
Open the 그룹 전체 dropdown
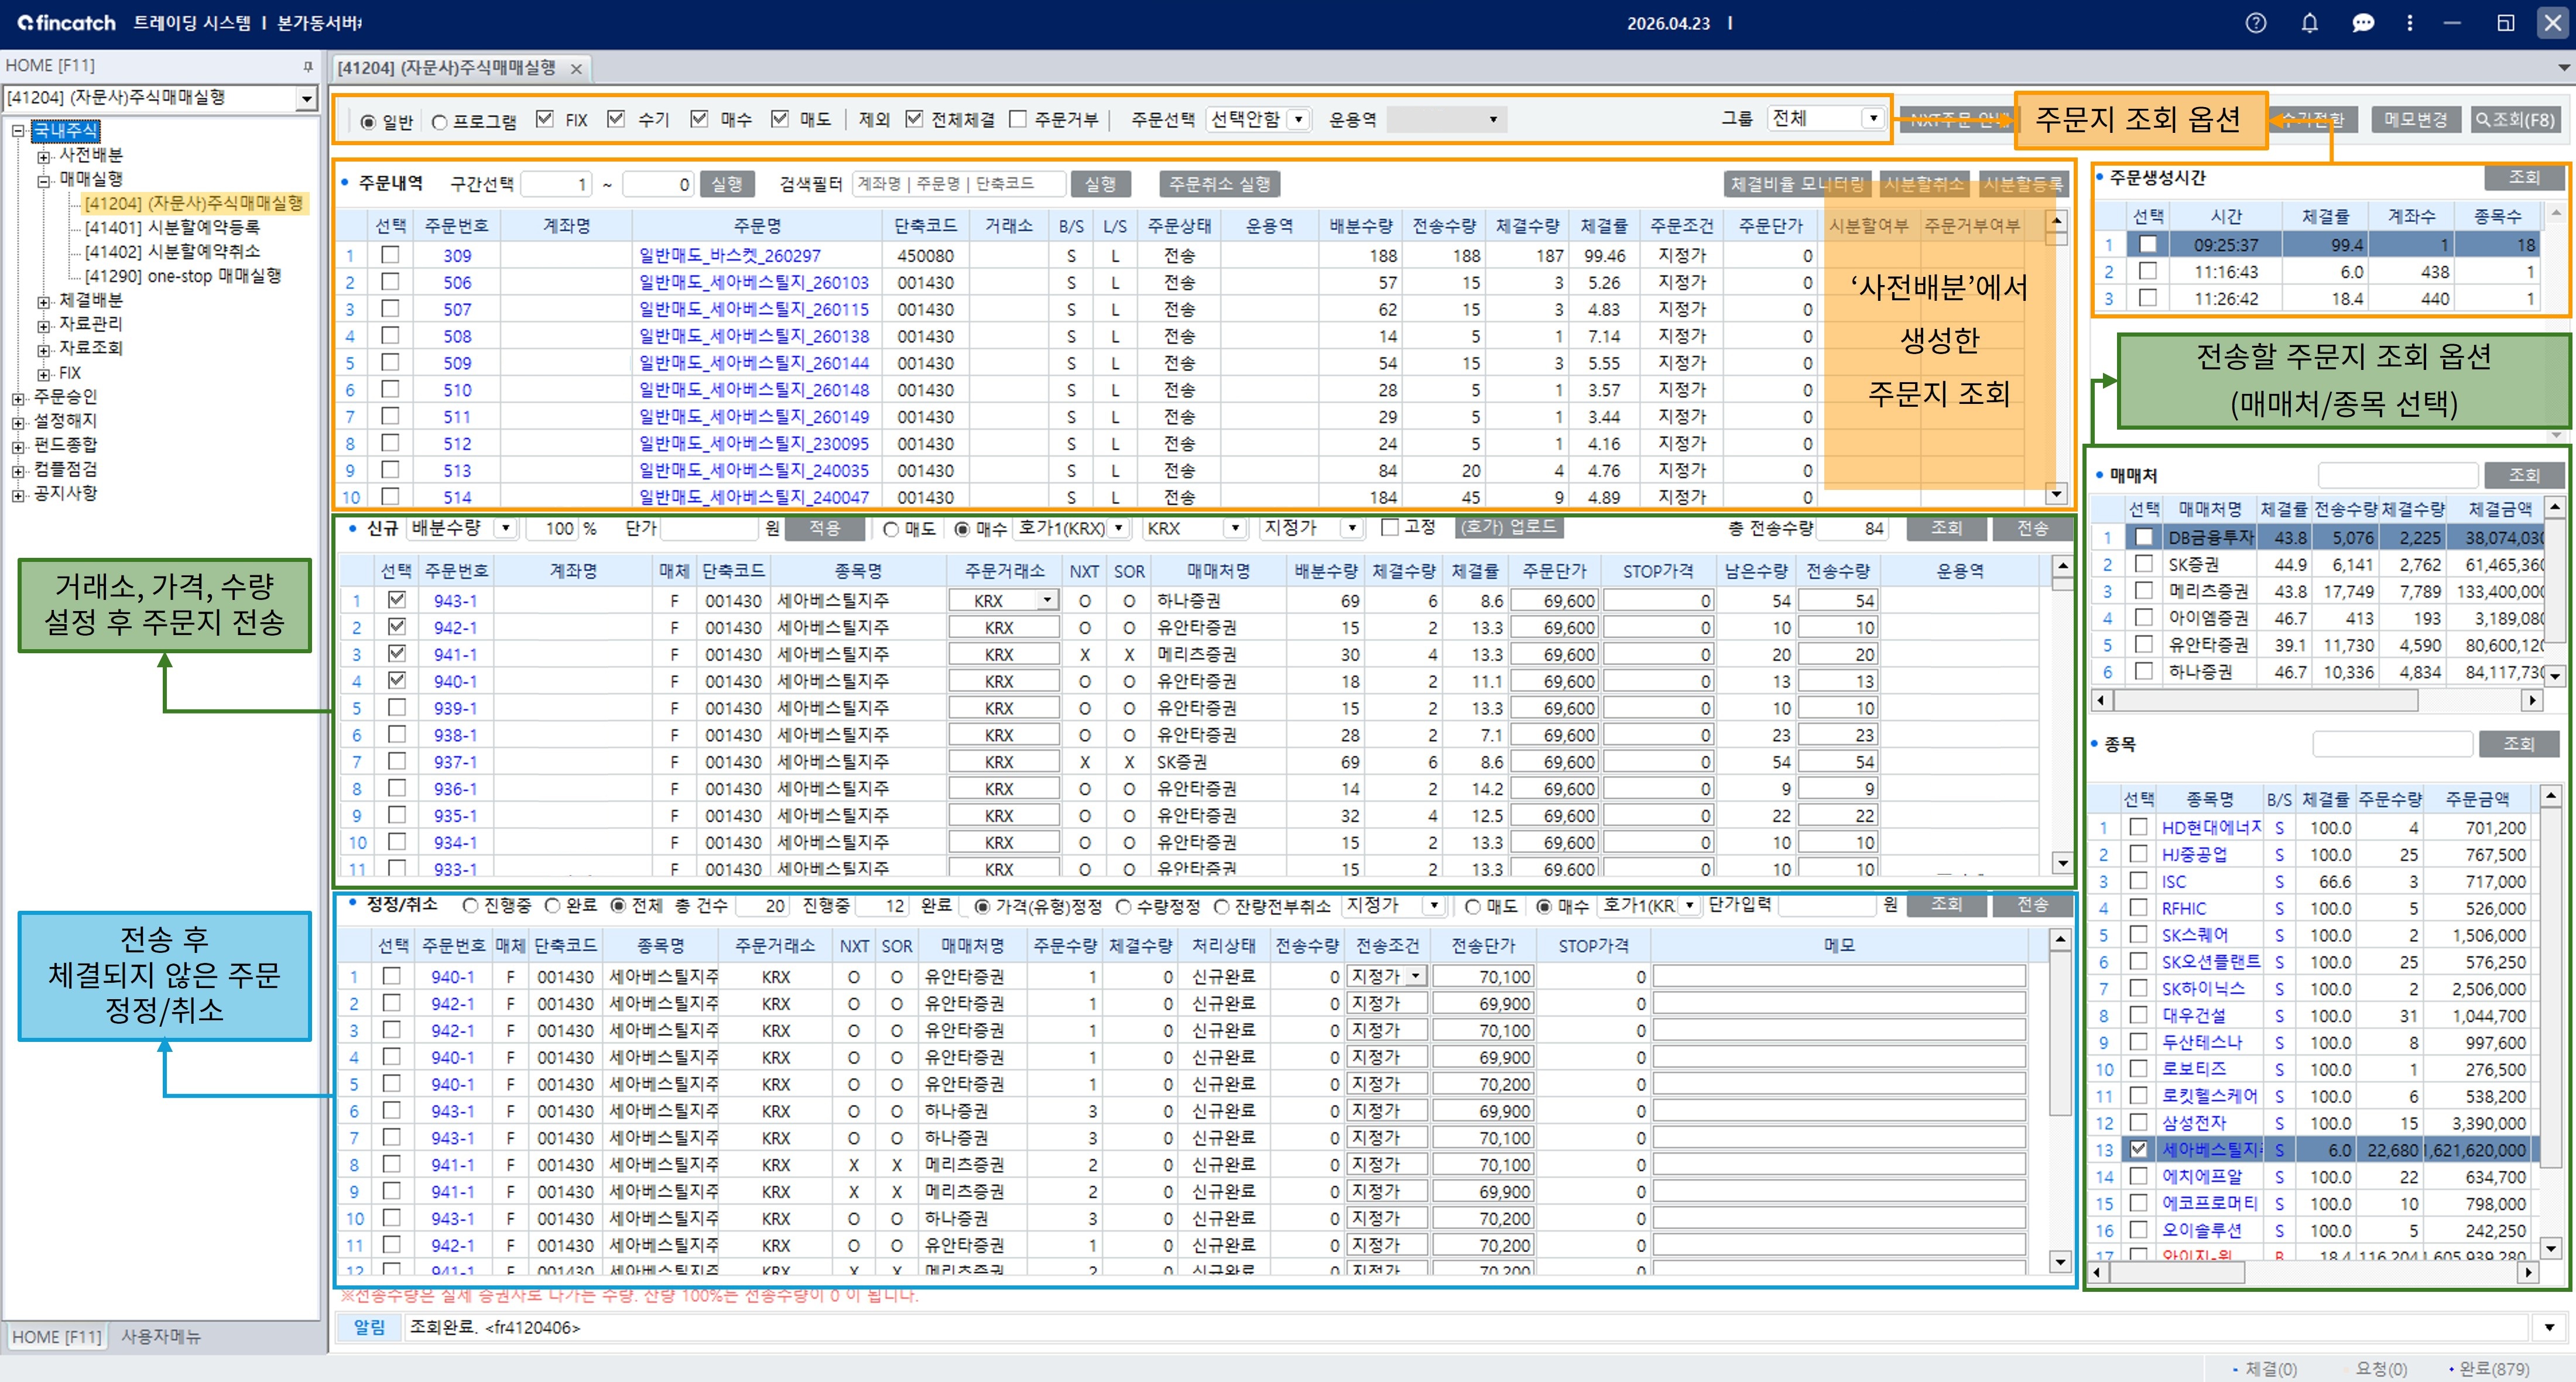tap(1872, 119)
